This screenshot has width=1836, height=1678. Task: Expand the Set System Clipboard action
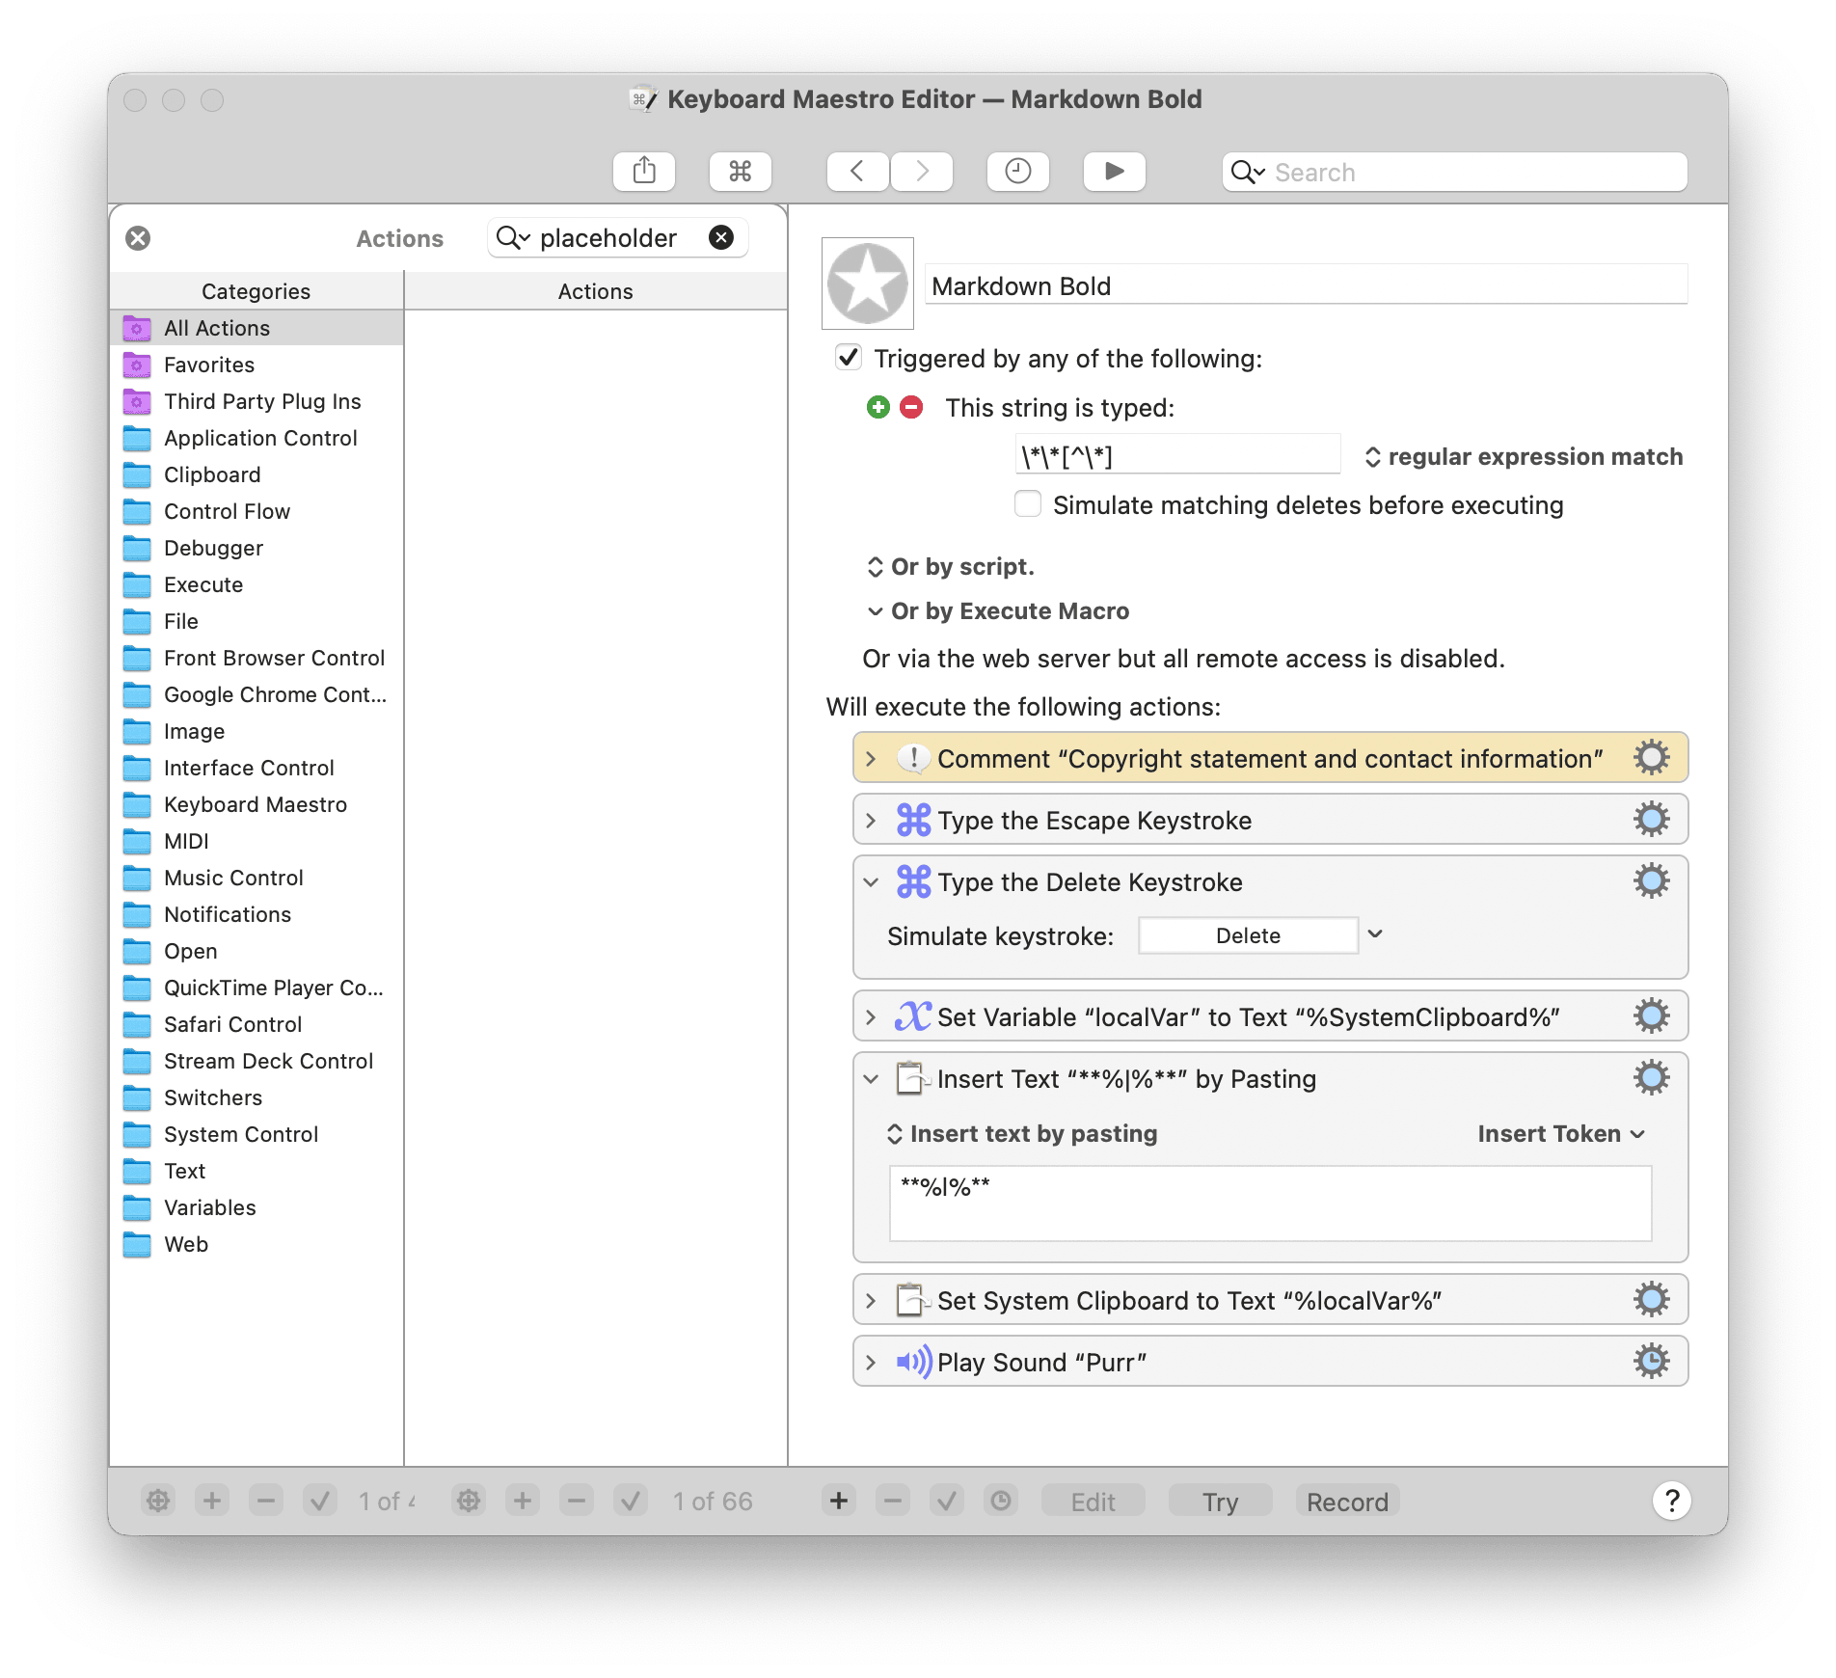coord(871,1301)
